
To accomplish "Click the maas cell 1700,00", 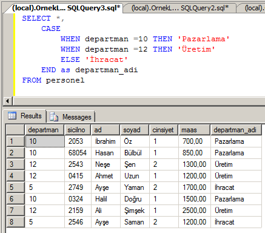I will point(194,187).
